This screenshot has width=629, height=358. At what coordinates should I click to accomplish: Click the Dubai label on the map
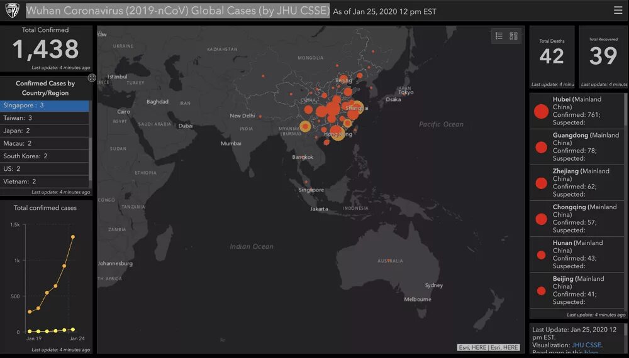point(186,126)
